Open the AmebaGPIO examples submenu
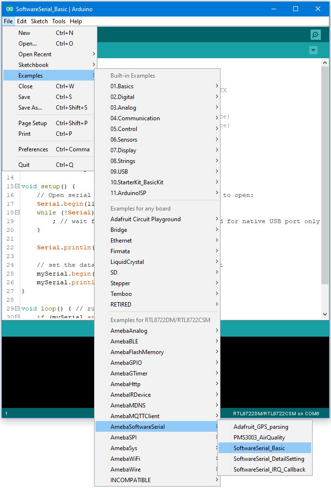Screen dimensions: 331x488 158,362
